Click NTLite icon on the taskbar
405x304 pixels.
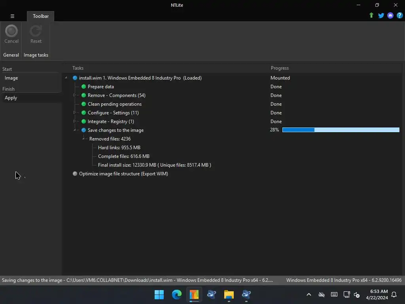pyautogui.click(x=194, y=294)
